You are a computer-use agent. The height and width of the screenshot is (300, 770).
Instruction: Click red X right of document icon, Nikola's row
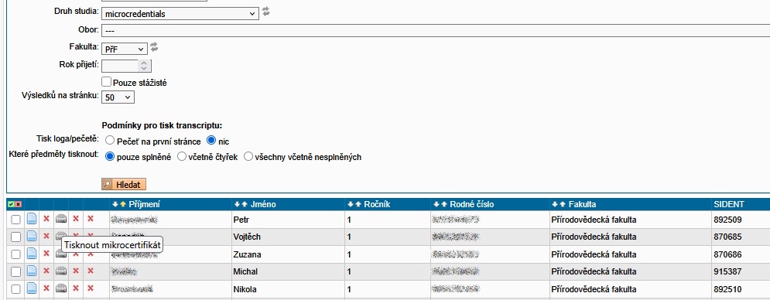click(x=46, y=288)
